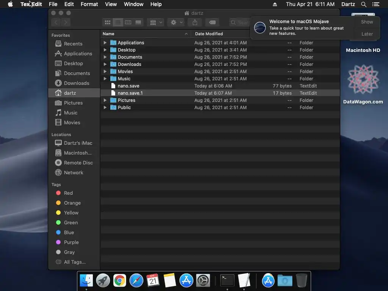Open Spotlight search in the menu bar
The height and width of the screenshot is (291, 388).
[363, 4]
